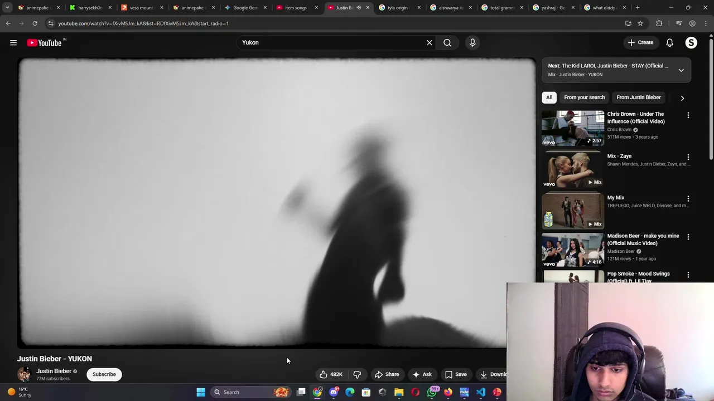Image resolution: width=714 pixels, height=401 pixels.
Task: Go back in browser history
Action: click(x=8, y=23)
